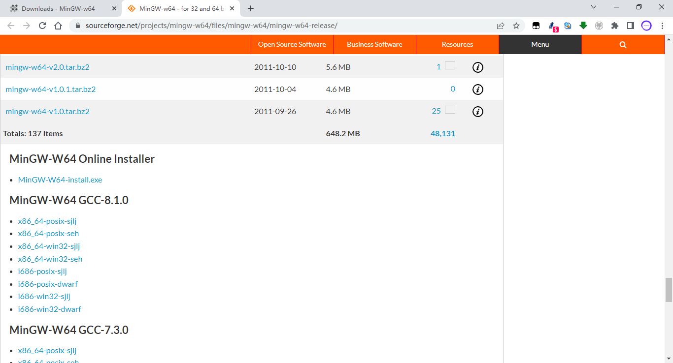
Task: Click the date 2011-10-10
Action: tap(275, 67)
